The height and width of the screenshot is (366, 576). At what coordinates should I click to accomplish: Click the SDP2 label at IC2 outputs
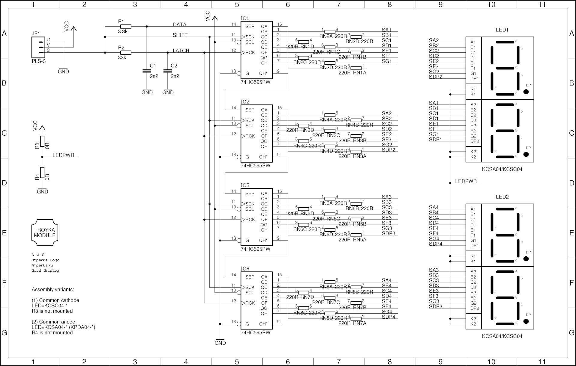coord(388,150)
